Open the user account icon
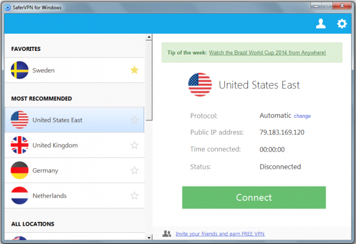356x244 pixels. [x=320, y=24]
